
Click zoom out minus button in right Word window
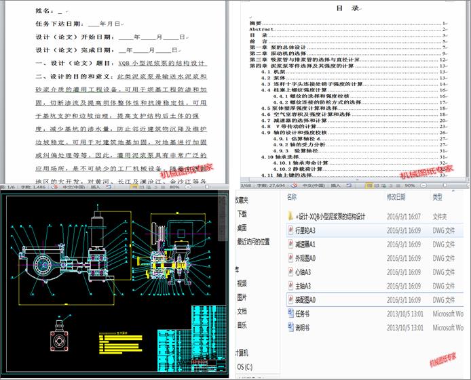point(423,186)
